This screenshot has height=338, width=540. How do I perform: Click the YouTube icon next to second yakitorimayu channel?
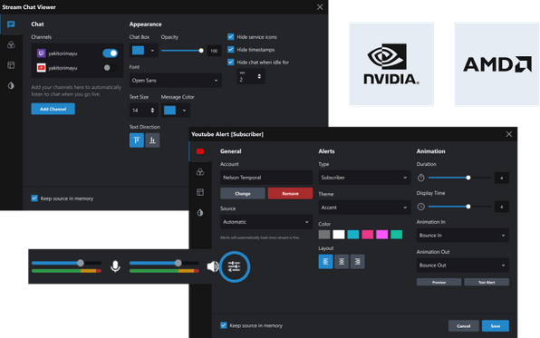point(41,68)
